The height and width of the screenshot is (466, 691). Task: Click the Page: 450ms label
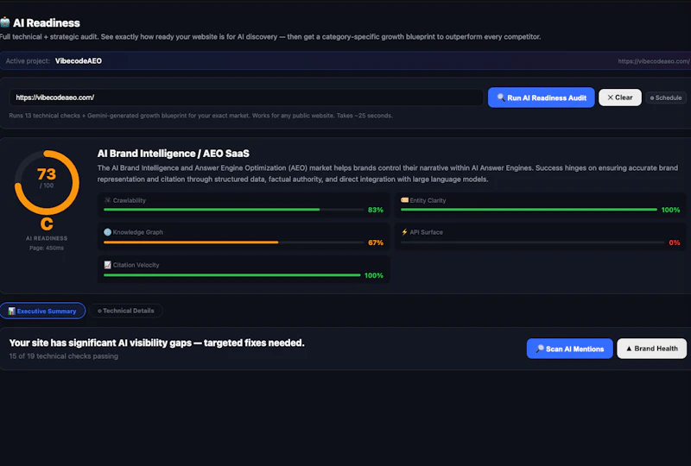coord(47,248)
